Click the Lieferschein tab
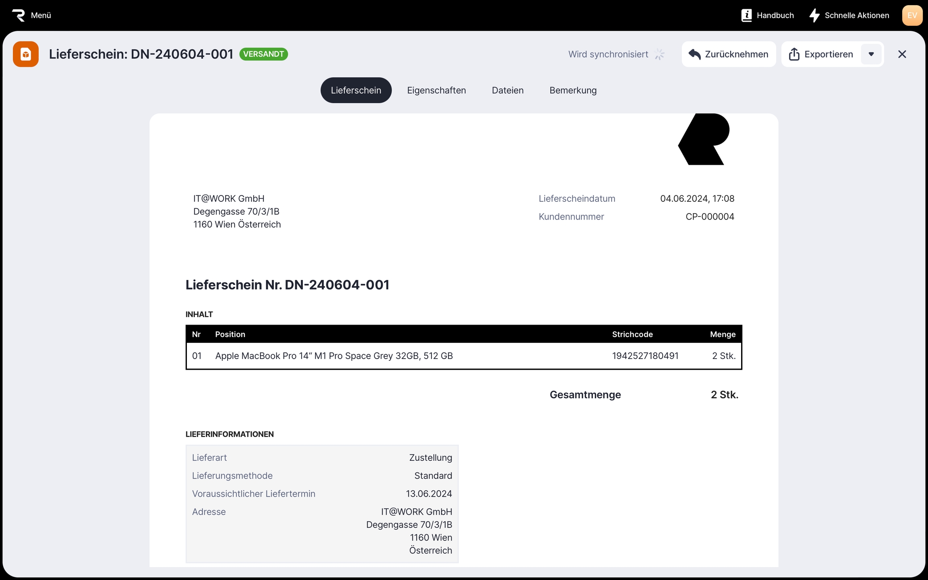The height and width of the screenshot is (580, 928). coord(356,90)
